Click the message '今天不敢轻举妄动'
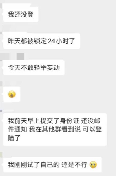The image size is (116, 176). click(x=34, y=68)
